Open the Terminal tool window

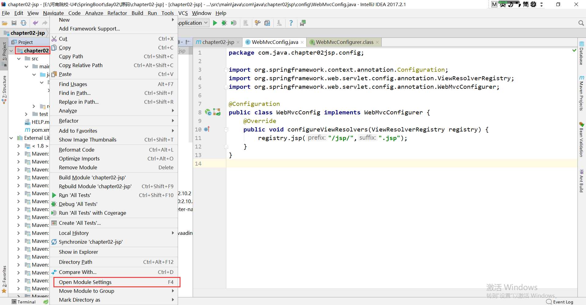coord(24,302)
